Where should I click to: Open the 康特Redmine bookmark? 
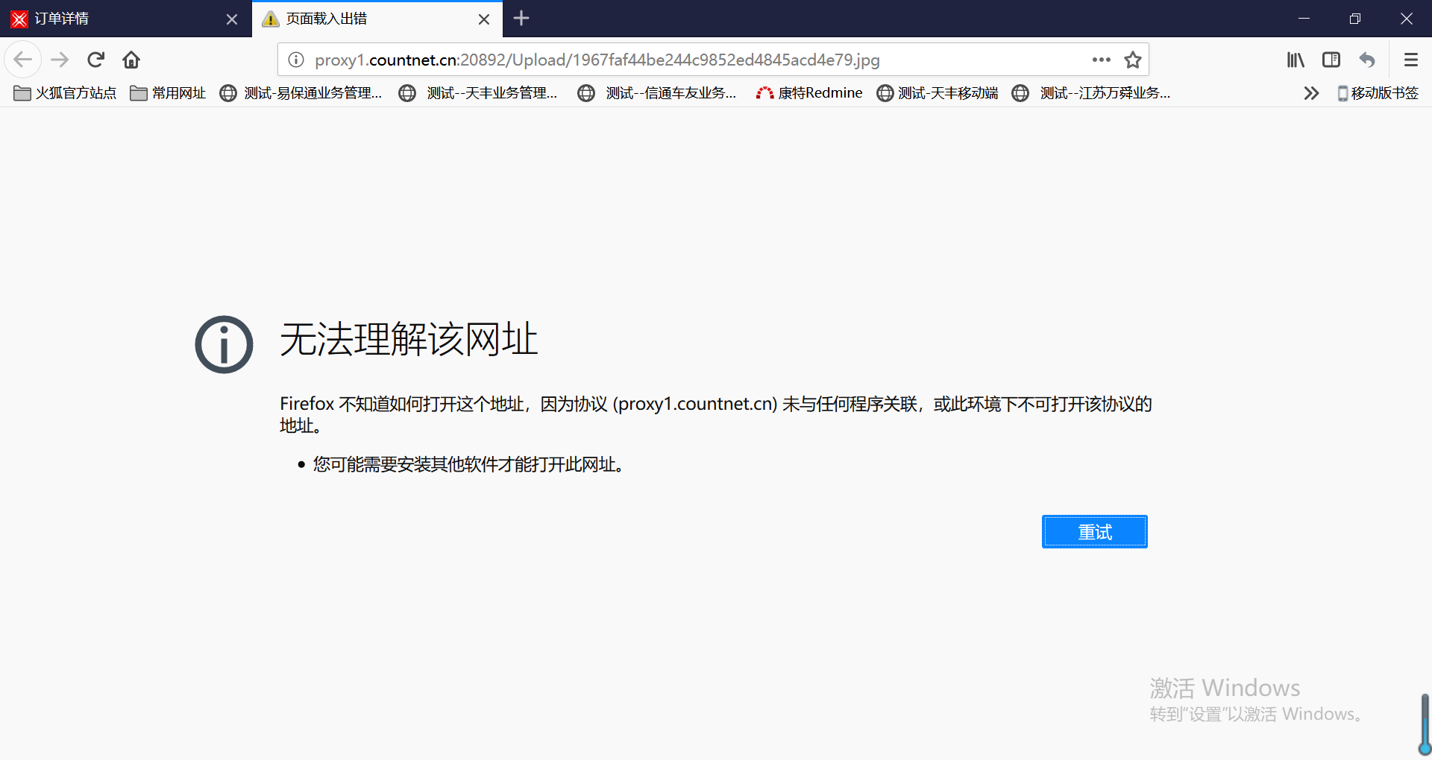click(809, 93)
